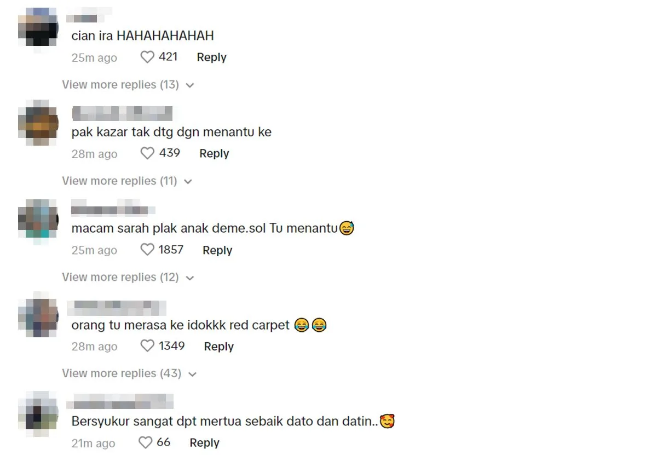Expand View more replies (11)

127,181
